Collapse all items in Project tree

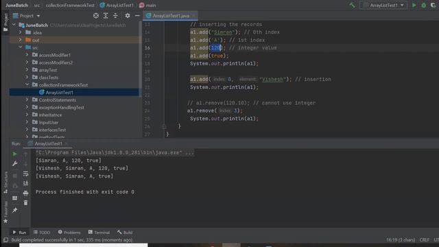[115, 16]
